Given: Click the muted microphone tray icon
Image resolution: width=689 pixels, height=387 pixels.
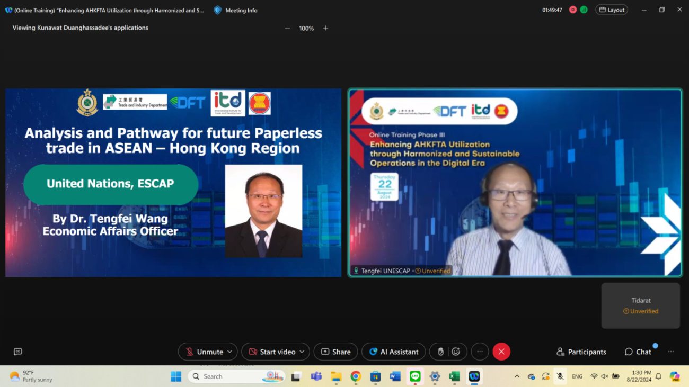Looking at the screenshot, I should [560, 376].
